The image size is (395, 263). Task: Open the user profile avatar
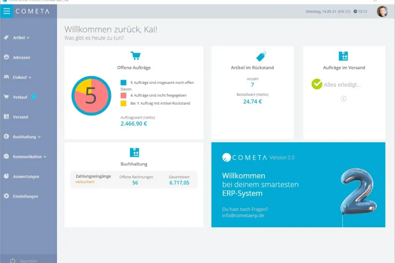click(382, 11)
